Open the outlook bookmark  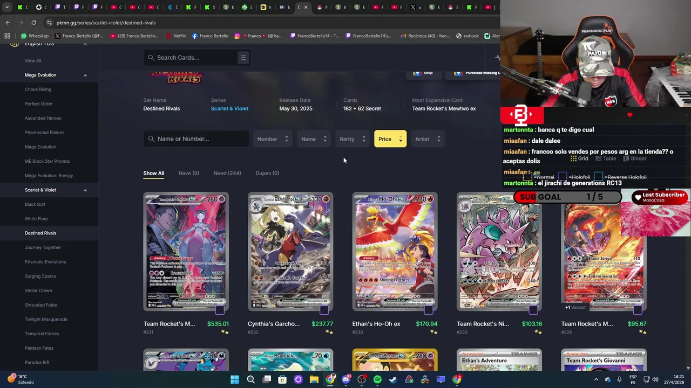tap(468, 36)
